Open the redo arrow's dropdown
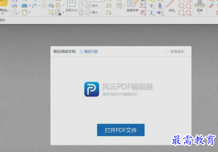218x152 pixels. (x=39, y=6)
